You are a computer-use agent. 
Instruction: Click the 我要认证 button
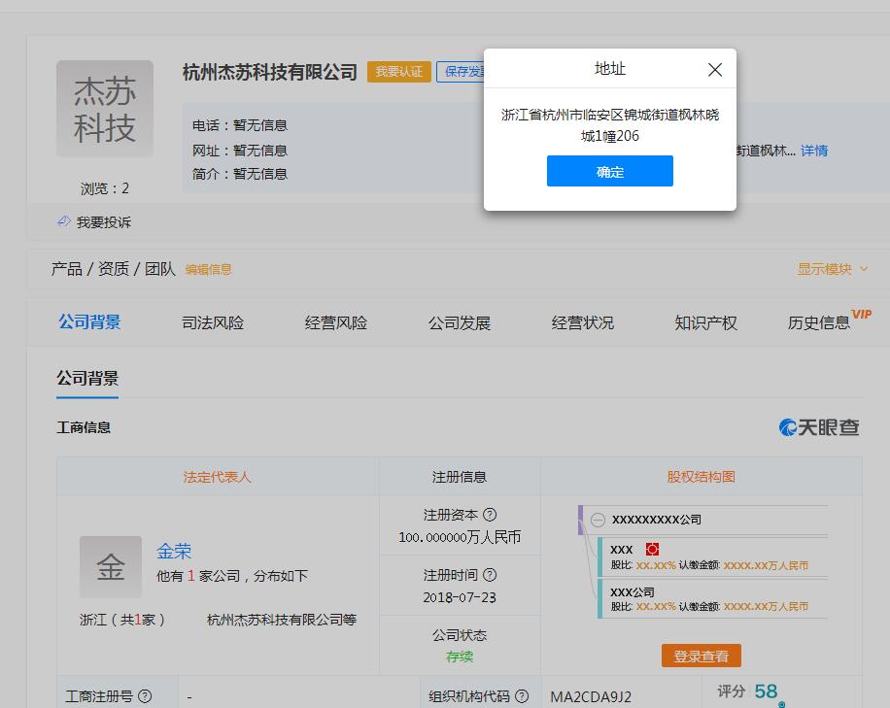point(398,72)
